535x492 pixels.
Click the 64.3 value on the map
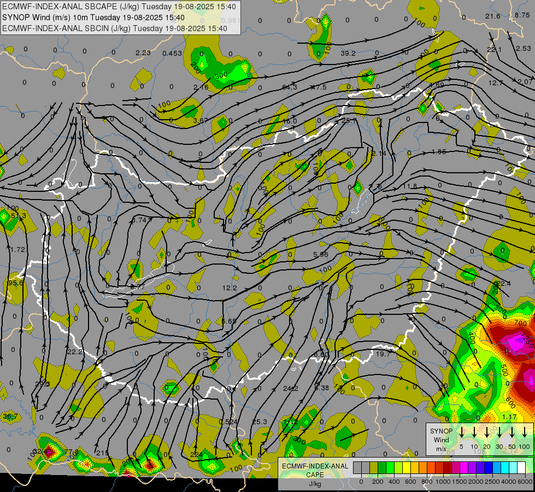click(x=289, y=87)
